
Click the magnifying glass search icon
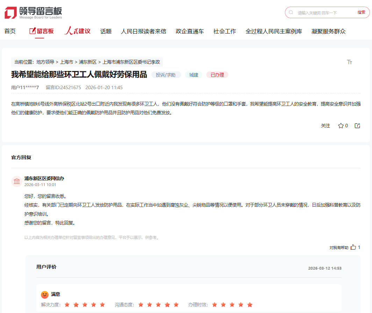click(x=291, y=12)
